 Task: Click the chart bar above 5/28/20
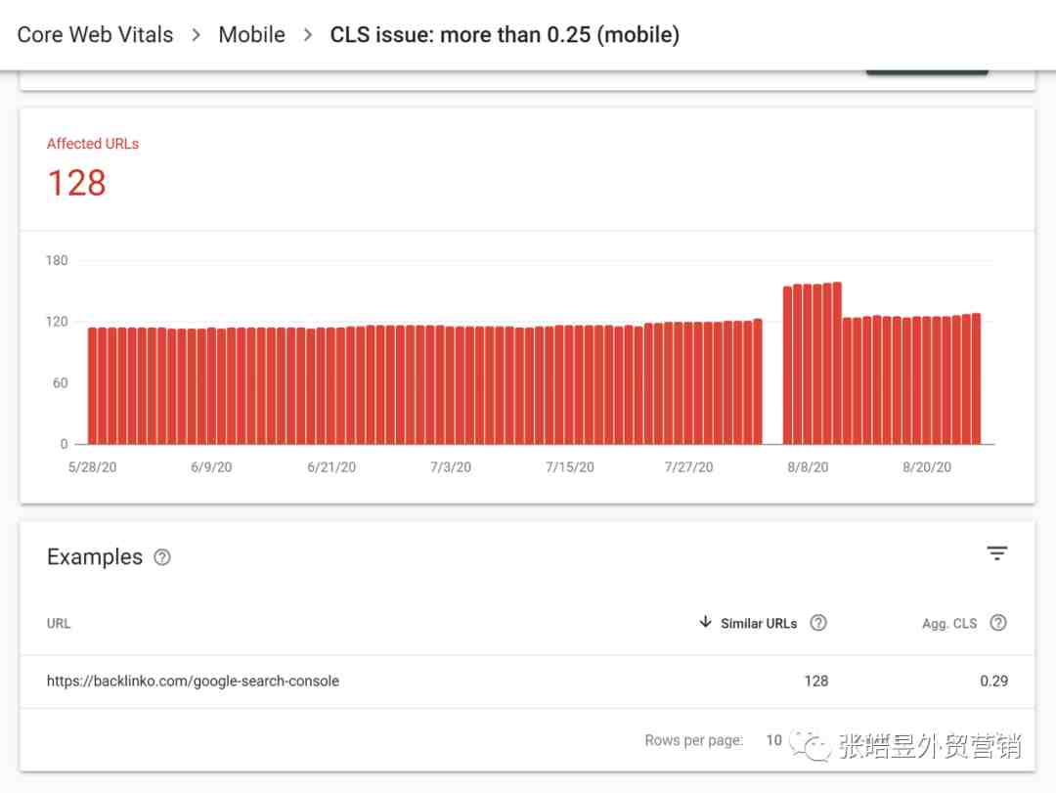coord(93,385)
